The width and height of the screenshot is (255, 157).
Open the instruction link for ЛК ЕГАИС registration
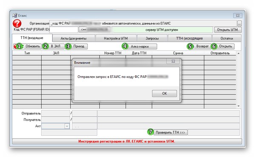point(127,141)
